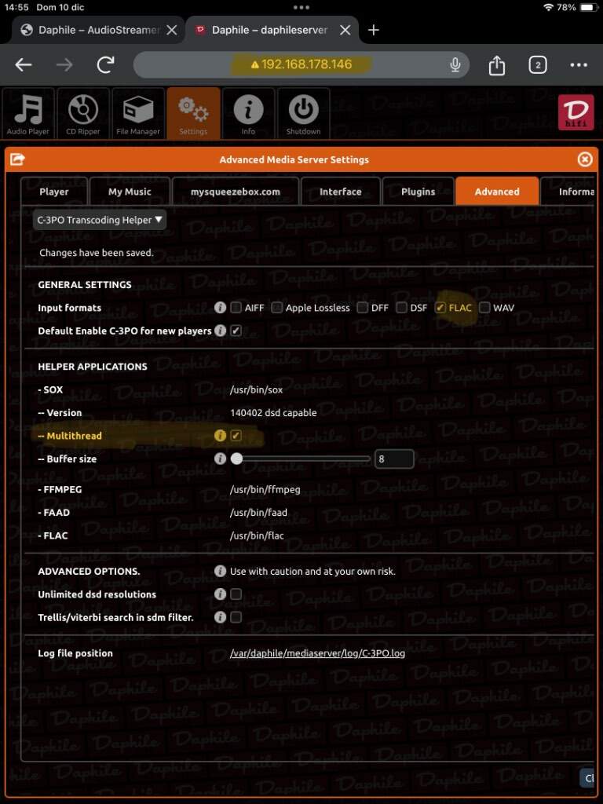Open the C-3PO.log file link

pyautogui.click(x=317, y=653)
